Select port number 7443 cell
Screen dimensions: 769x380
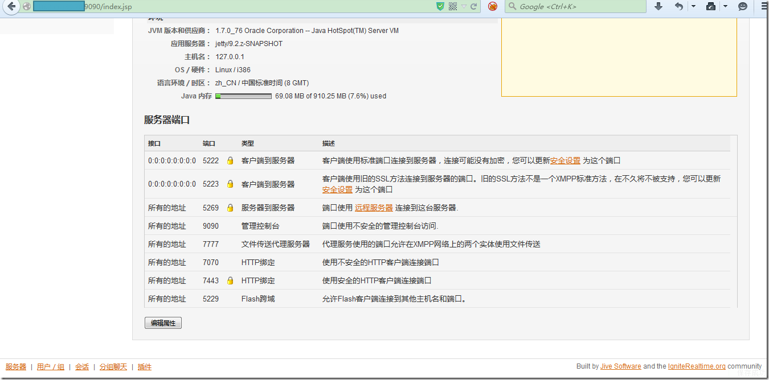pyautogui.click(x=211, y=280)
